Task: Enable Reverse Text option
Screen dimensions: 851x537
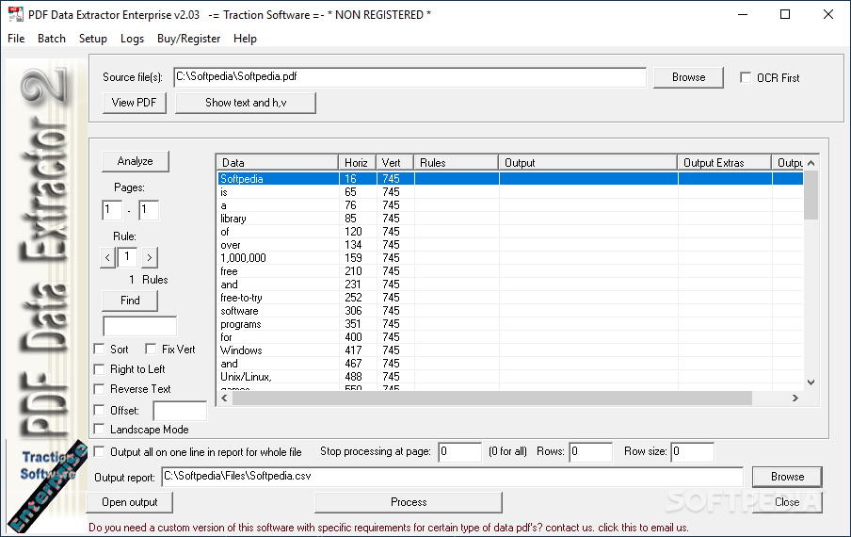Action: [100, 389]
